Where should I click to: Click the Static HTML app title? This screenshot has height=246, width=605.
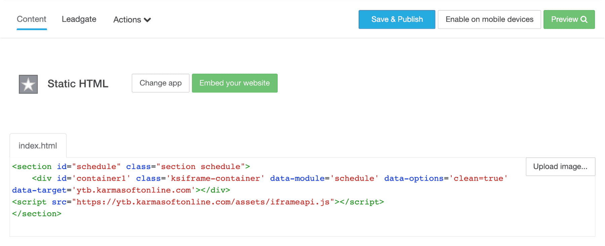(78, 84)
